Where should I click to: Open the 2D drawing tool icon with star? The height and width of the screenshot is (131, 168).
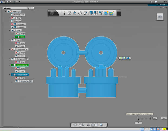point(106,13)
